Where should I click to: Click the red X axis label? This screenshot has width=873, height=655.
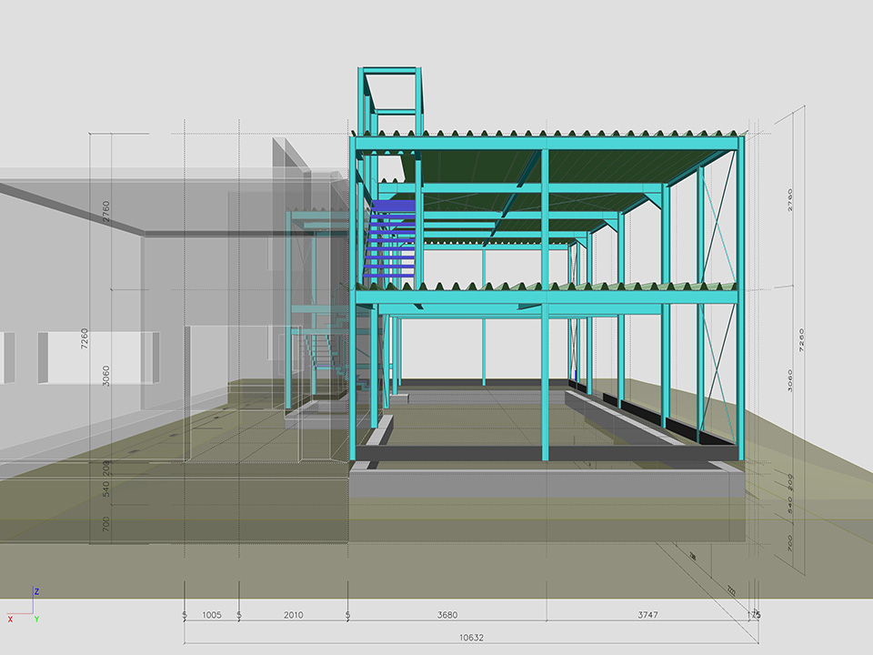click(10, 619)
